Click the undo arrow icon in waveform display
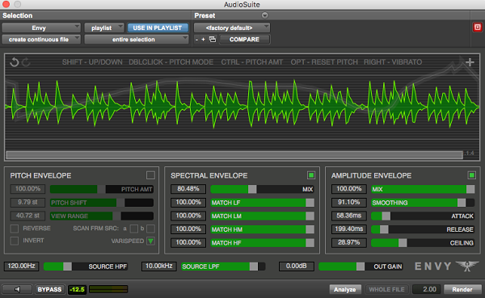The width and height of the screenshot is (485, 298). click(x=15, y=62)
